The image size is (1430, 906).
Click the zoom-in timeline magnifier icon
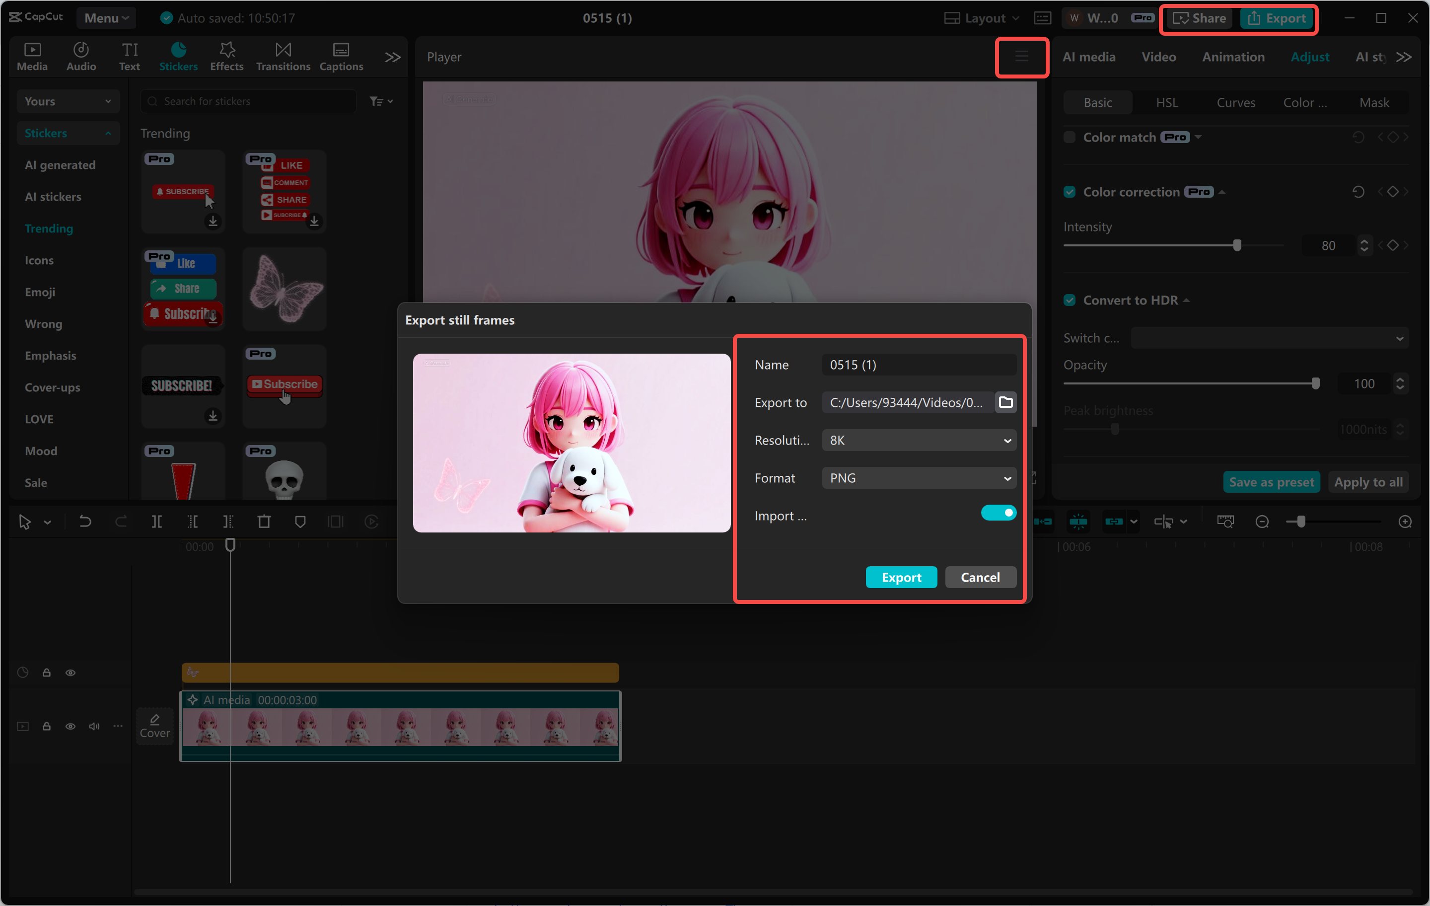(1405, 522)
